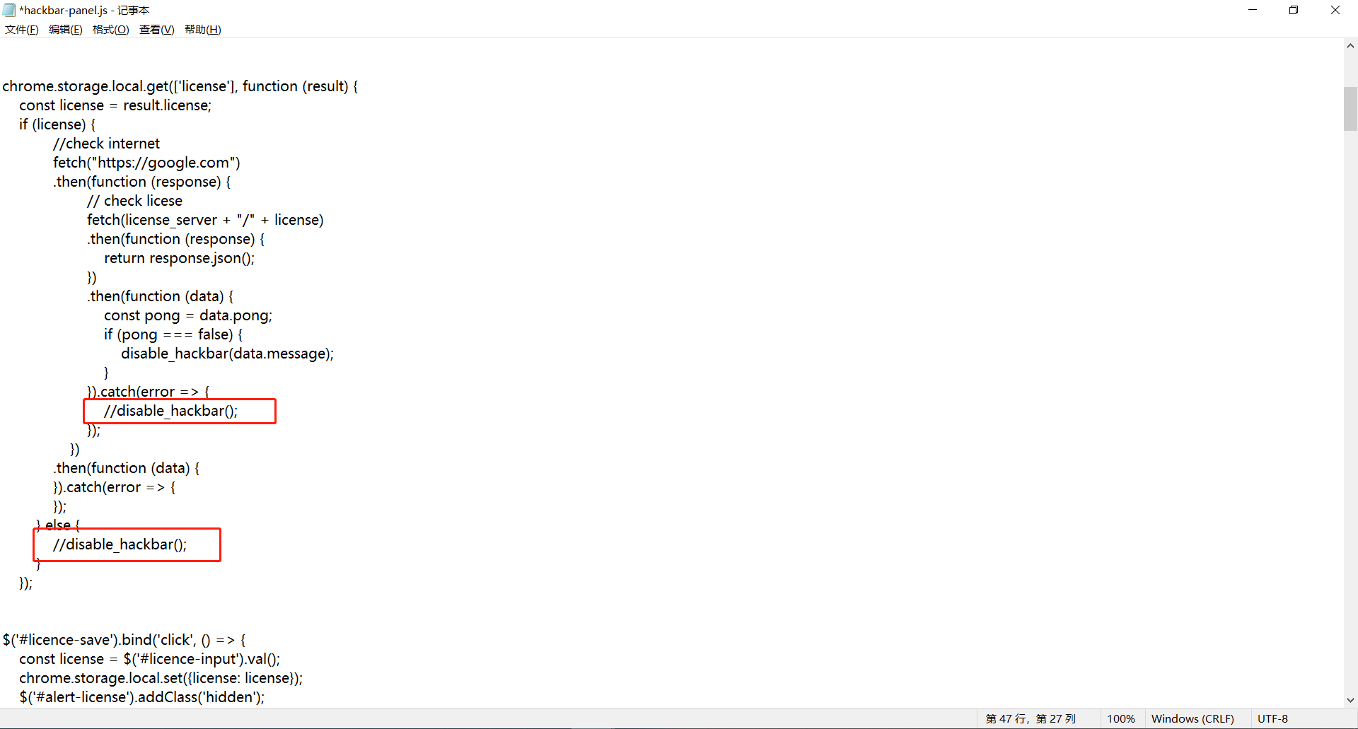The height and width of the screenshot is (729, 1358).
Task: Click the return response.json(); line
Action: (x=179, y=258)
